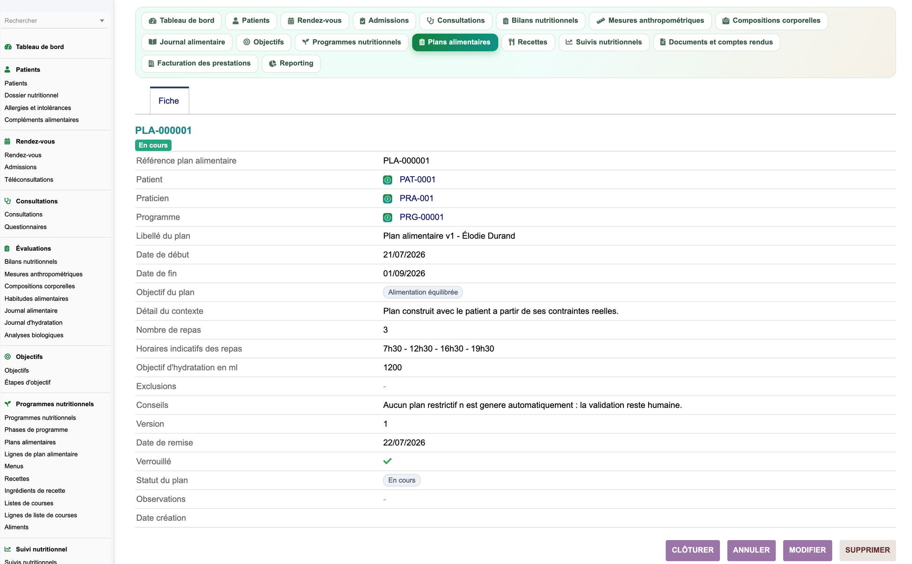Open Aliments in sidebar
The width and height of the screenshot is (912, 564).
[16, 527]
